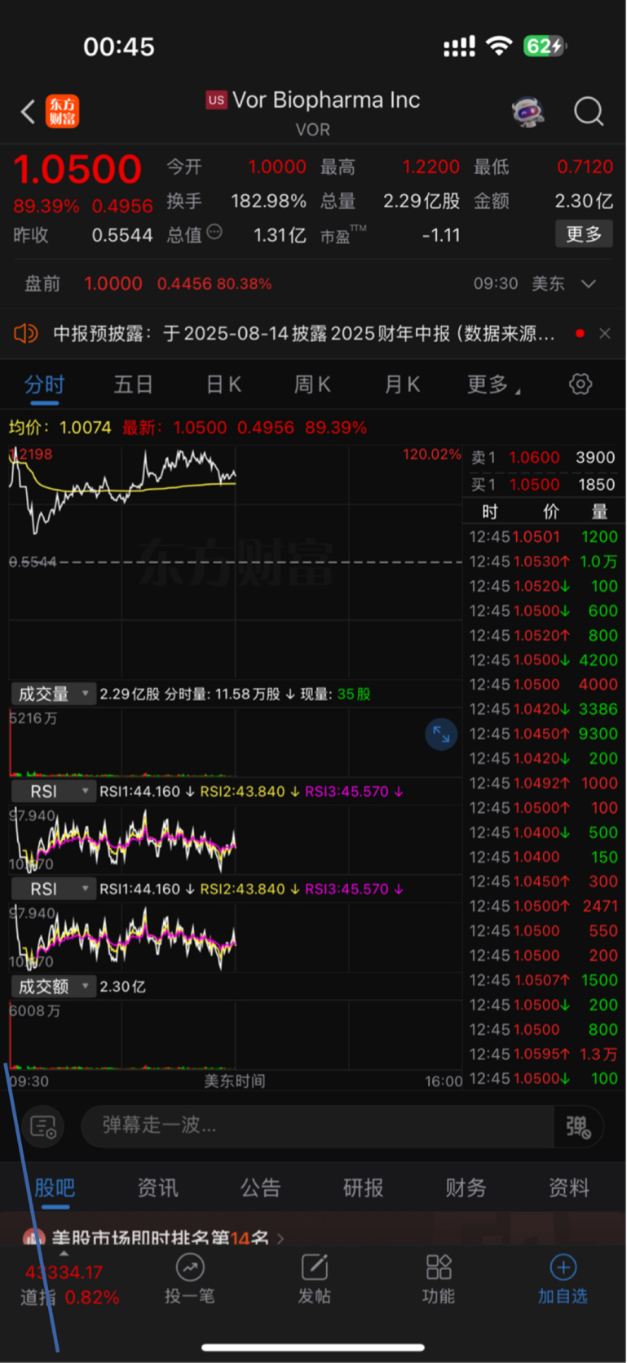
Task: Open the 更多 chart period dropdown
Action: point(493,384)
